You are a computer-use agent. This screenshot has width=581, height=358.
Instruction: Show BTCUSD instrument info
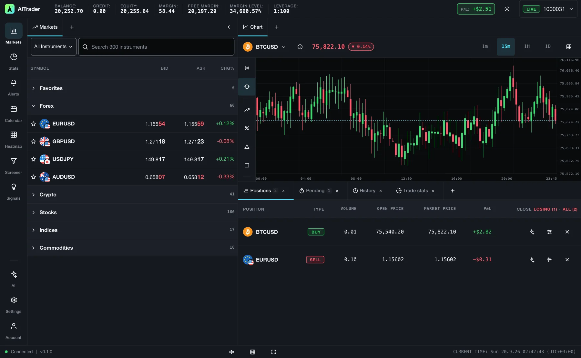pos(300,47)
